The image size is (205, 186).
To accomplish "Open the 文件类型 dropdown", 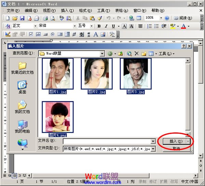I will pyautogui.click(x=153, y=149).
